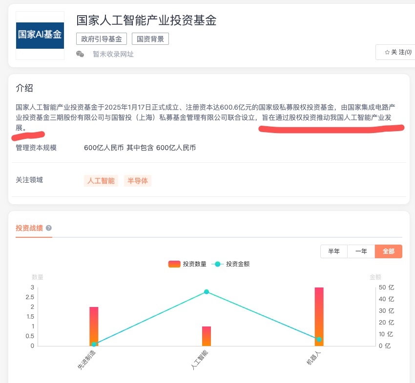The width and height of the screenshot is (415, 383).
Task: Select the 半年 time range
Action: pyautogui.click(x=334, y=251)
